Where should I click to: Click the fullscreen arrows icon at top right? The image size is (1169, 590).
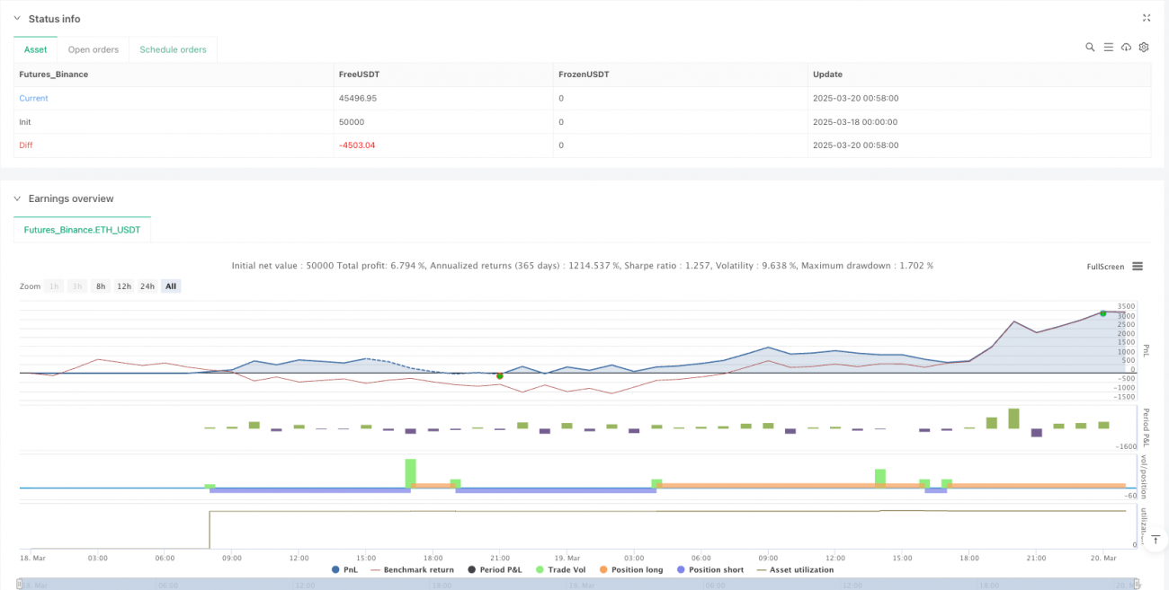point(1146,18)
